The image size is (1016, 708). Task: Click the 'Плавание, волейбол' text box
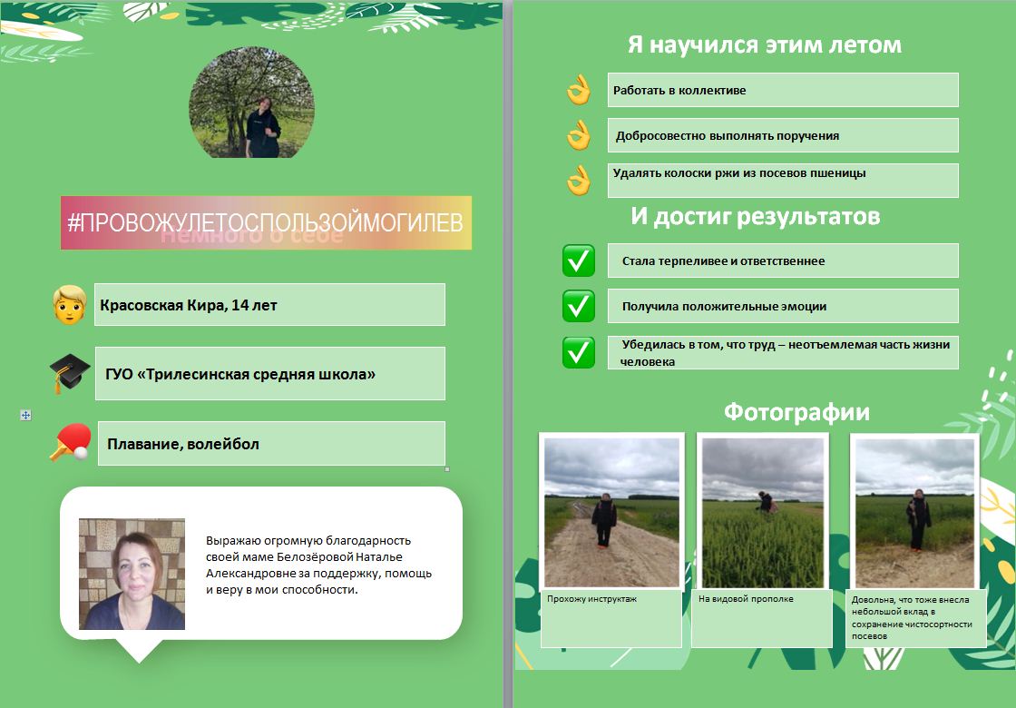(x=271, y=444)
